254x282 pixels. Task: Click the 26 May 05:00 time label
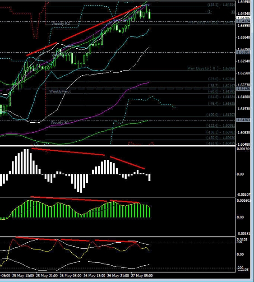pyautogui.click(x=70, y=276)
